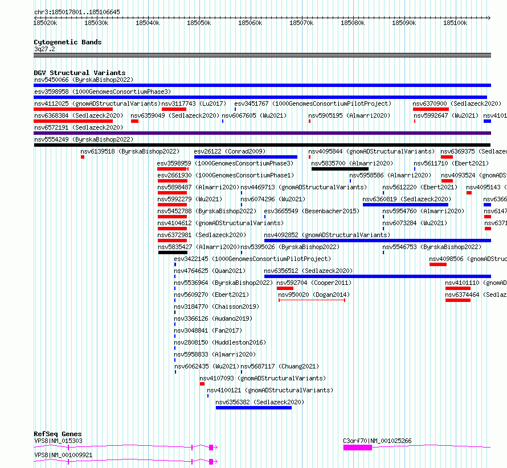Click variant label nsv5450066 (ByrskaBishop2022)

[x=84, y=80]
